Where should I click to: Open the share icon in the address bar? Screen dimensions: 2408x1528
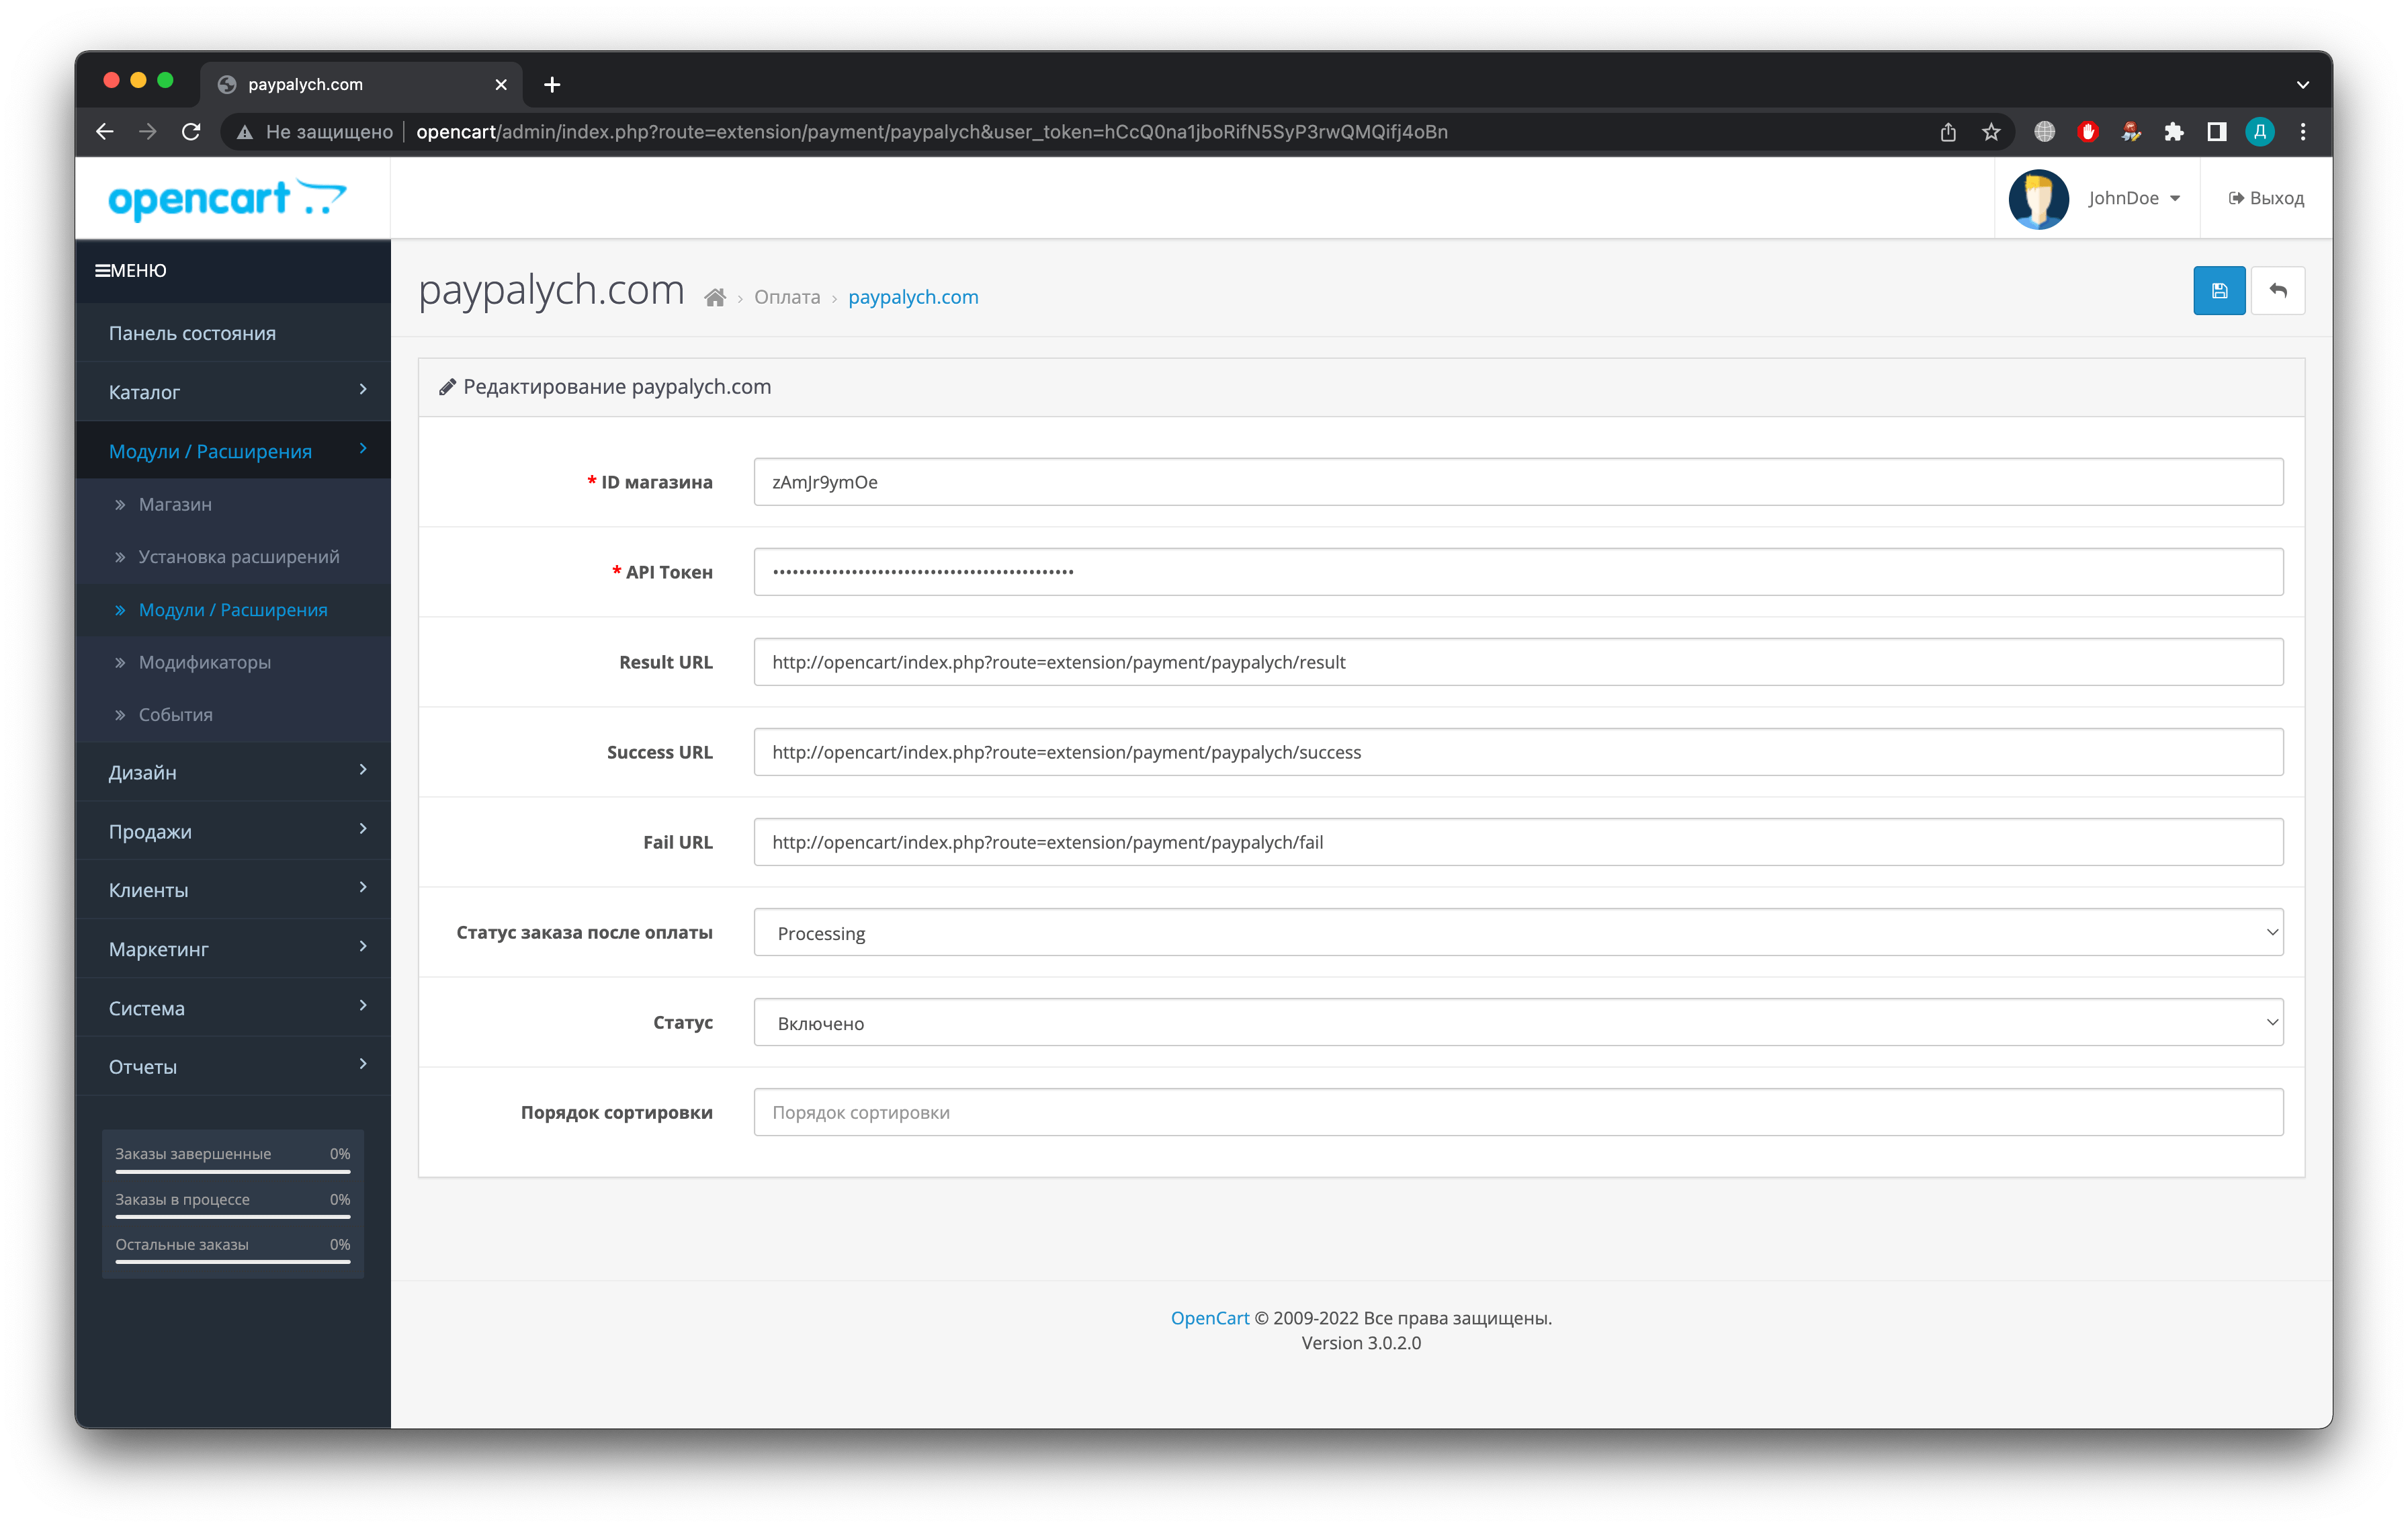[x=1948, y=131]
